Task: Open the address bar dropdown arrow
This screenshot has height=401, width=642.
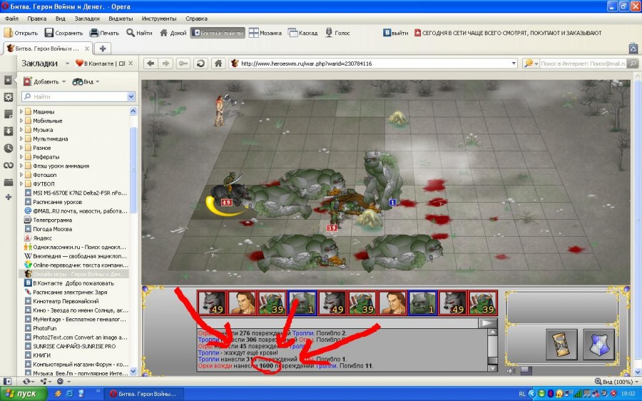Action: point(514,64)
